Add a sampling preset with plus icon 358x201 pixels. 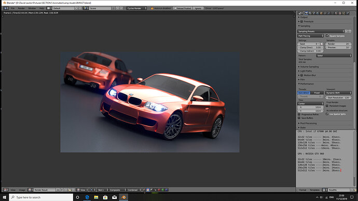point(346,31)
